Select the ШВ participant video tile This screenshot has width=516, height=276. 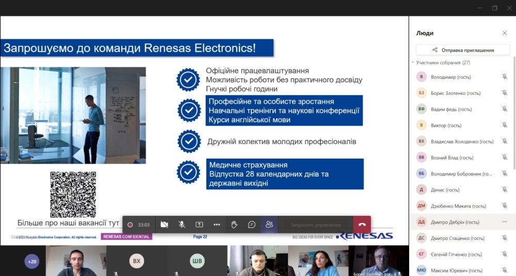(197, 261)
